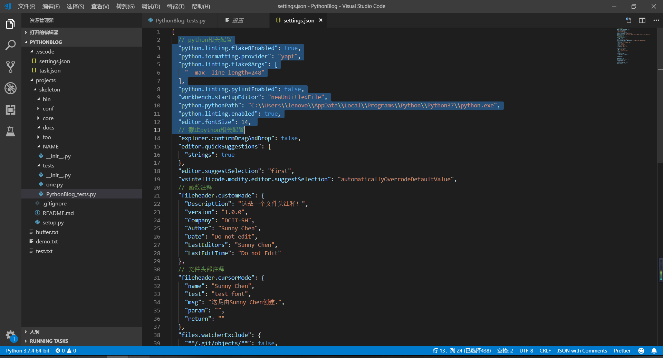
Task: Open the 查看(V) menu
Action: click(100, 7)
